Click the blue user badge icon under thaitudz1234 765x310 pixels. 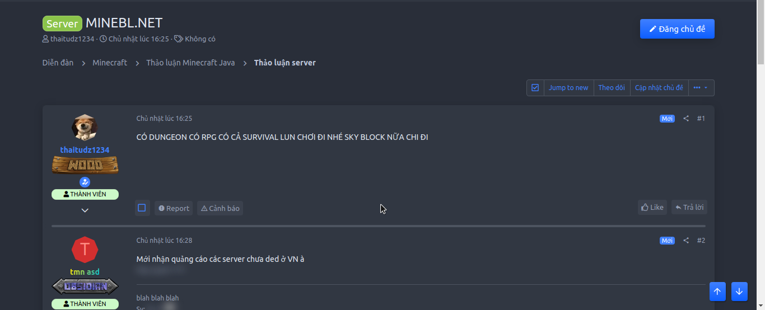coord(85,182)
